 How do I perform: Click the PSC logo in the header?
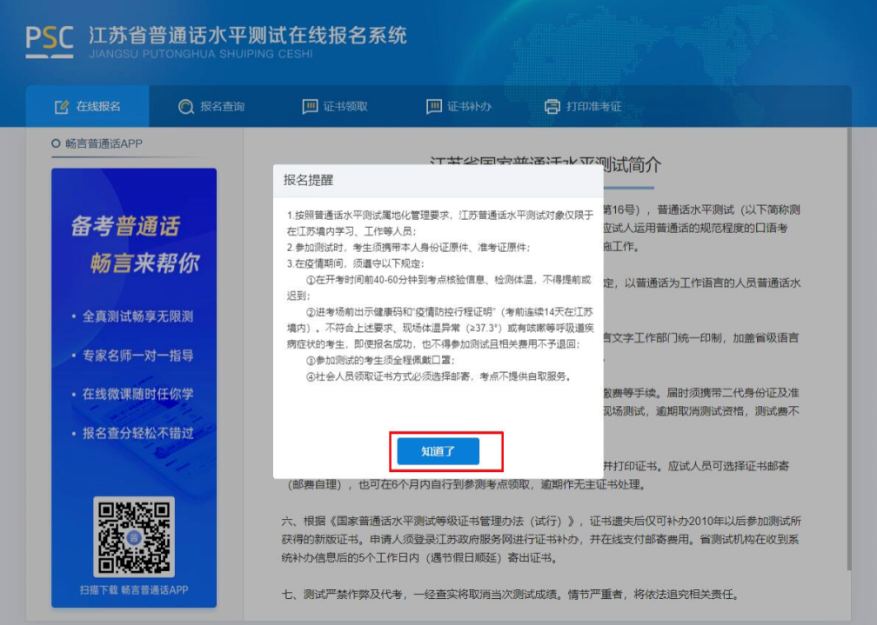(49, 41)
